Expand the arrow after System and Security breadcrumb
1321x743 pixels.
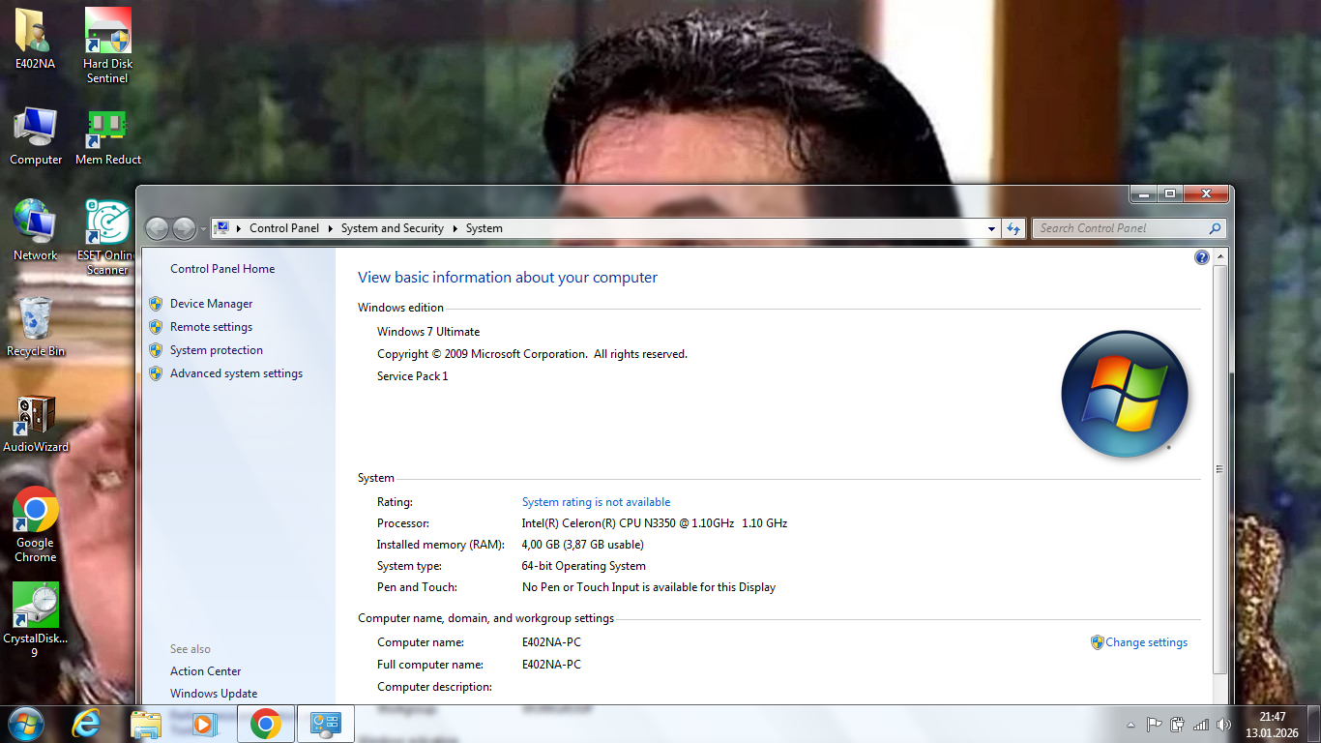455,228
